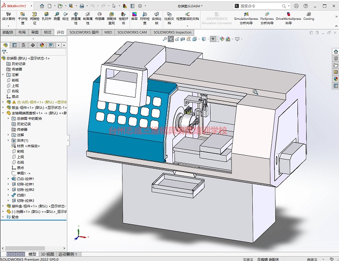Open the 干涉检查 interference detection tool

[23, 18]
